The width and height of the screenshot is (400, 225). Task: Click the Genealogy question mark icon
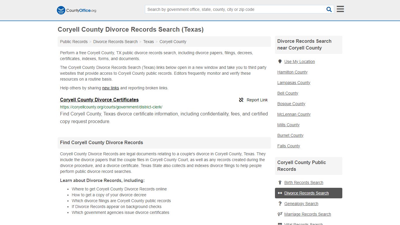280,204
